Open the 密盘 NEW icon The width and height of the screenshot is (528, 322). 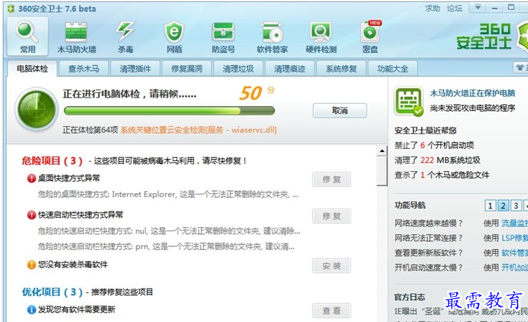tap(370, 37)
